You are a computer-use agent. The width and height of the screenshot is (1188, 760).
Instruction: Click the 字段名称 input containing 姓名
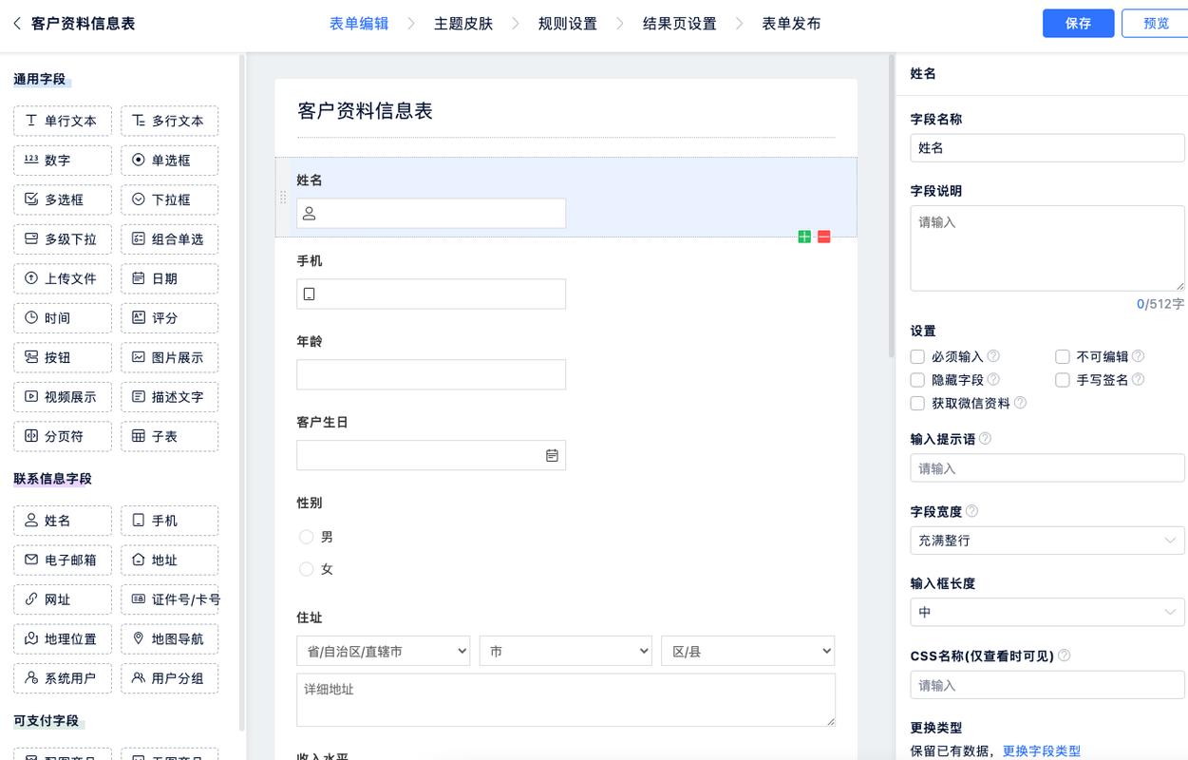pyautogui.click(x=1047, y=148)
